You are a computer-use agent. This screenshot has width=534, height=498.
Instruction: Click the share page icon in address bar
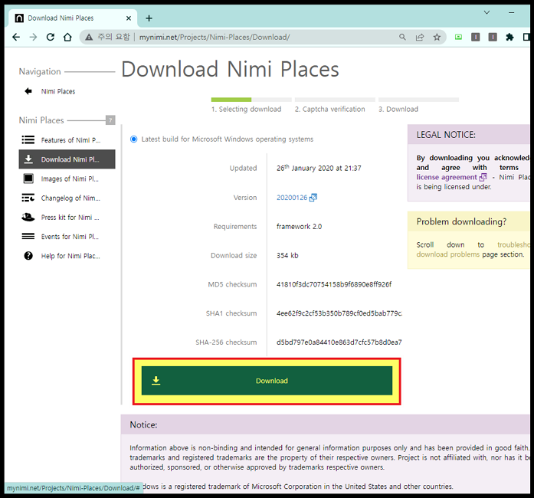(x=420, y=37)
